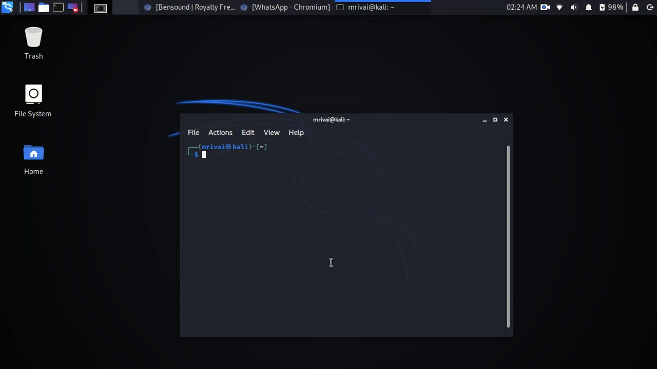Click the terminal vertical scrollbar
The width and height of the screenshot is (657, 369).
pyautogui.click(x=508, y=236)
